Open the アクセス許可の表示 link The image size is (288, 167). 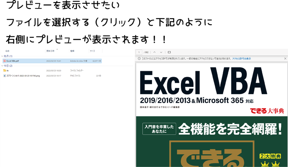(x=241, y=58)
